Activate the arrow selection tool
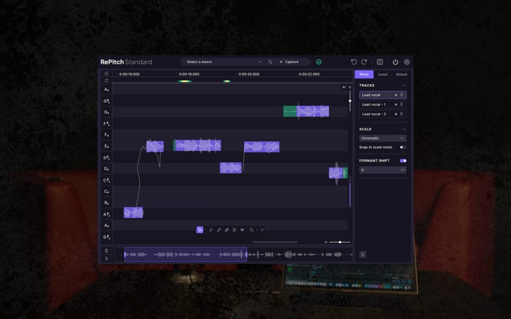Image resolution: width=511 pixels, height=319 pixels. [200, 230]
